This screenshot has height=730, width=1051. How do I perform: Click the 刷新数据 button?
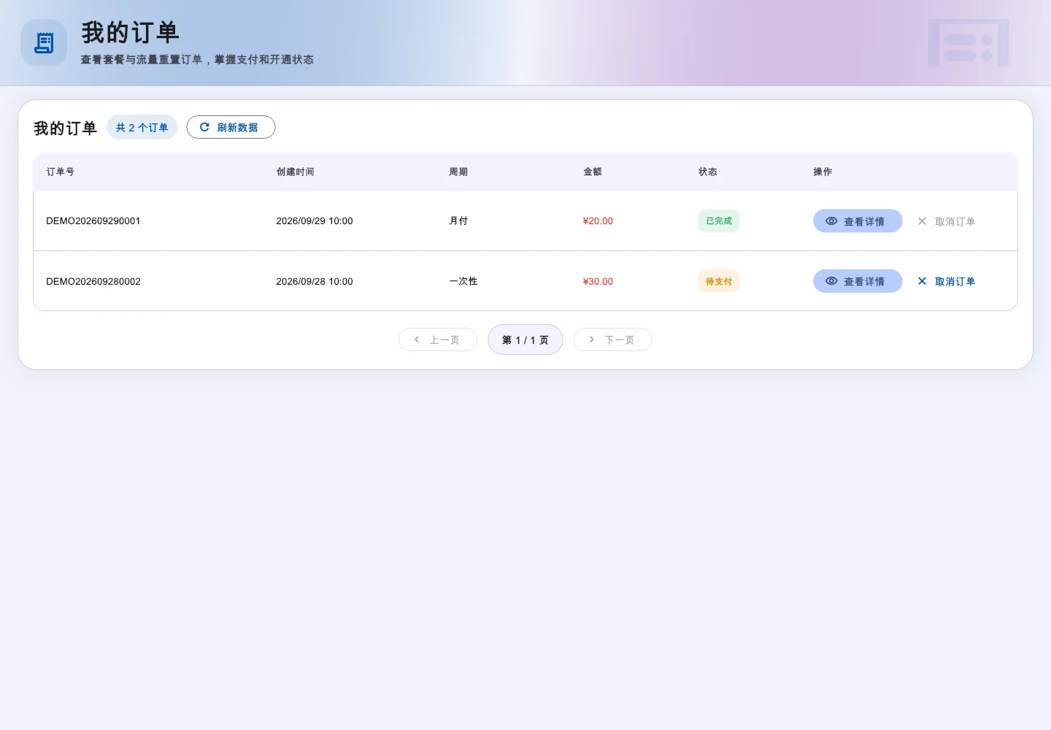click(x=231, y=127)
